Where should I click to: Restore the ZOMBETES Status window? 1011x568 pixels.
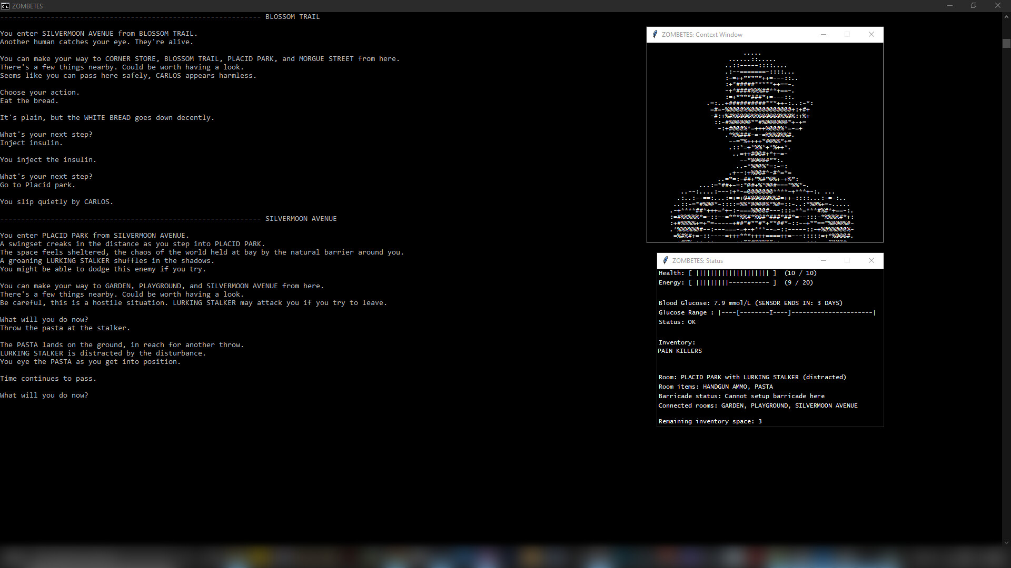(847, 260)
